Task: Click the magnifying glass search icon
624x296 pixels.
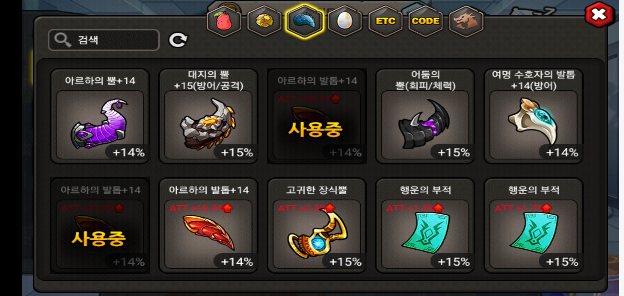Action: click(x=63, y=40)
